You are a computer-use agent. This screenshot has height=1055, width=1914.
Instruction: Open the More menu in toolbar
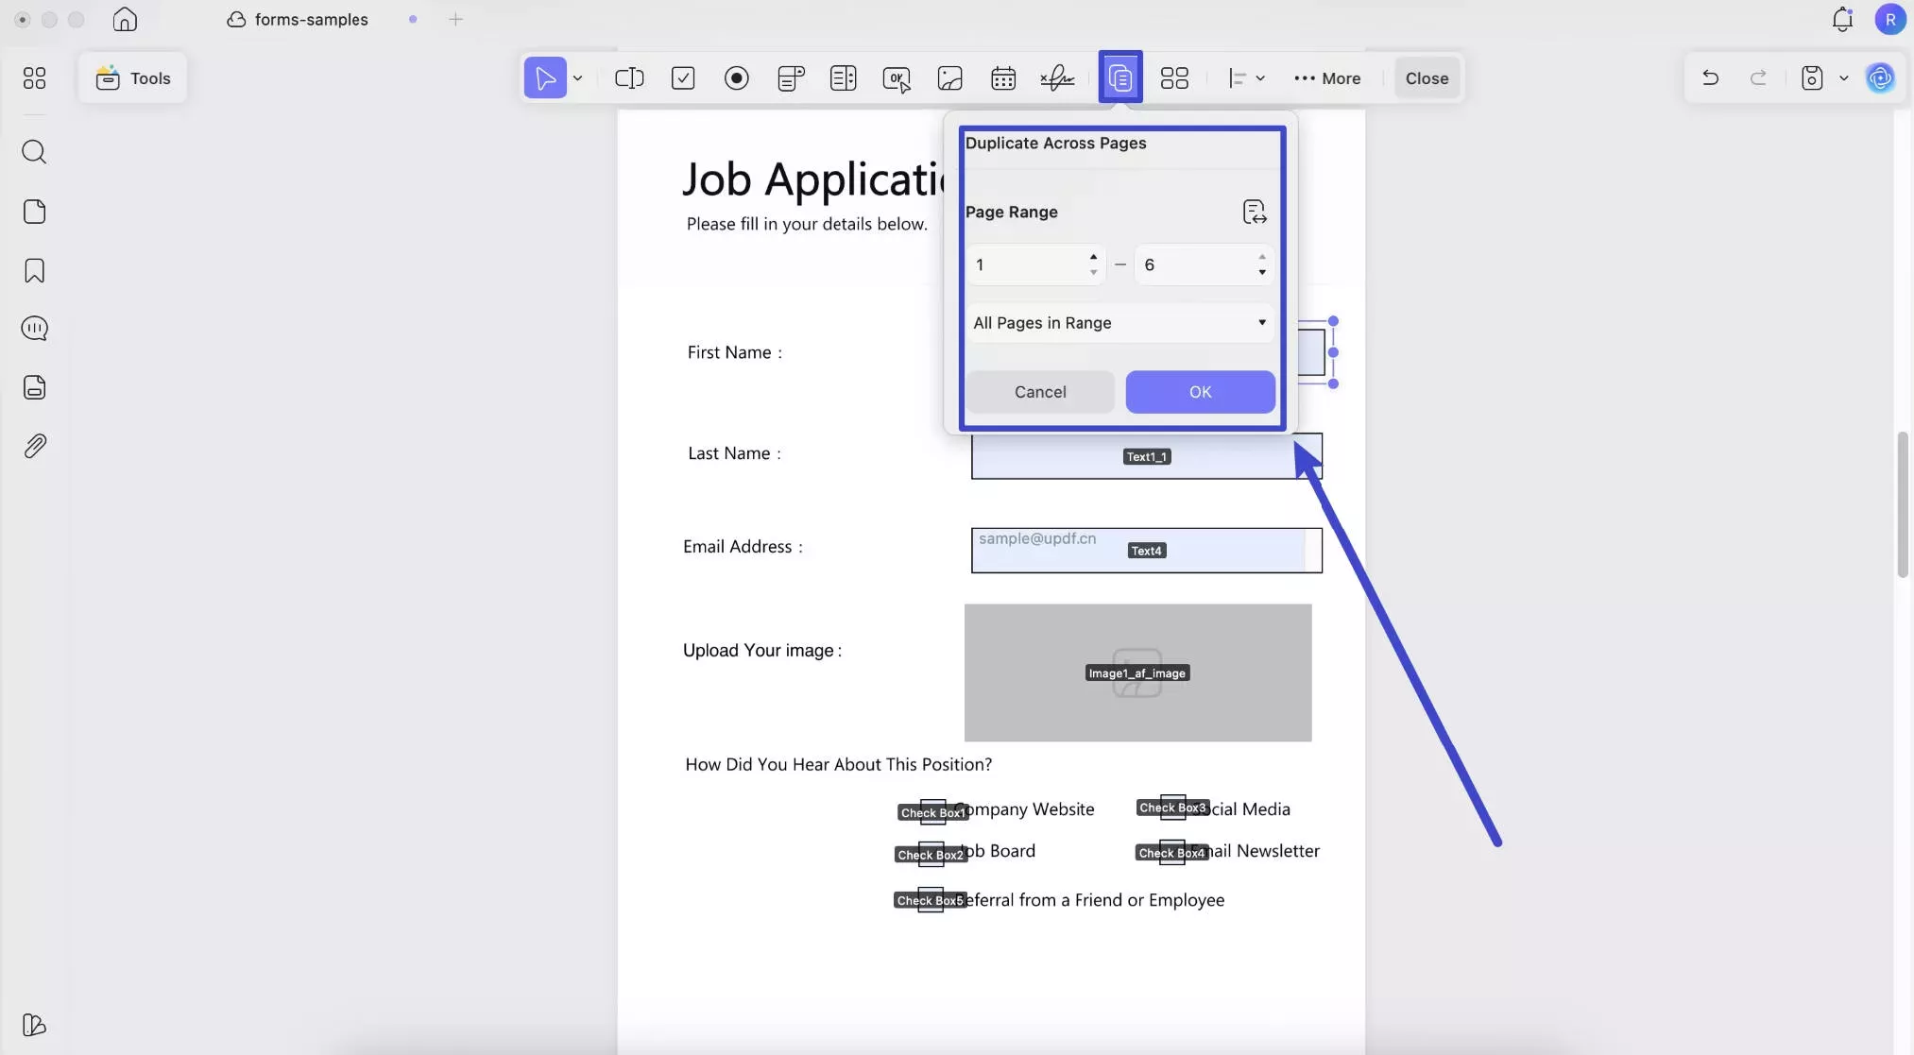tap(1327, 78)
